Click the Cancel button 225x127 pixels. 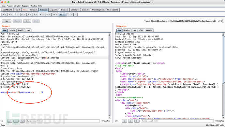tap(17, 21)
